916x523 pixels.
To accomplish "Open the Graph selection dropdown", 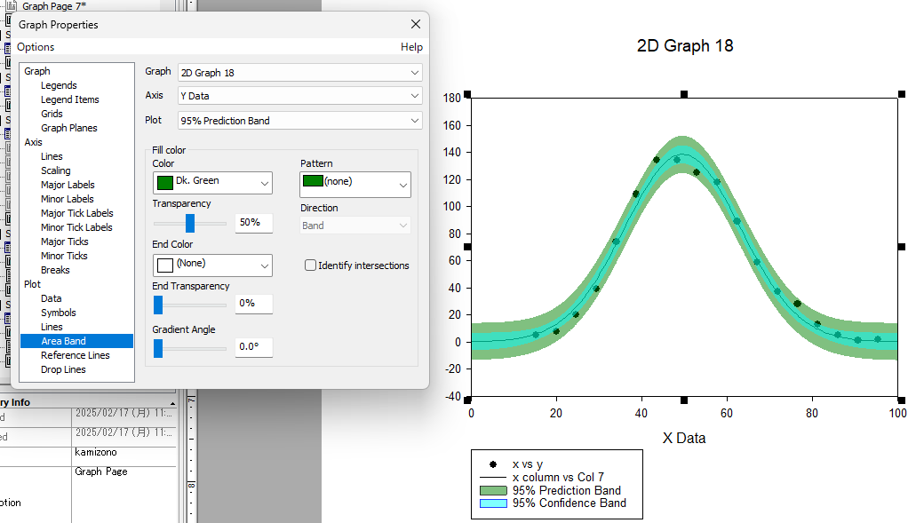I will click(x=299, y=73).
